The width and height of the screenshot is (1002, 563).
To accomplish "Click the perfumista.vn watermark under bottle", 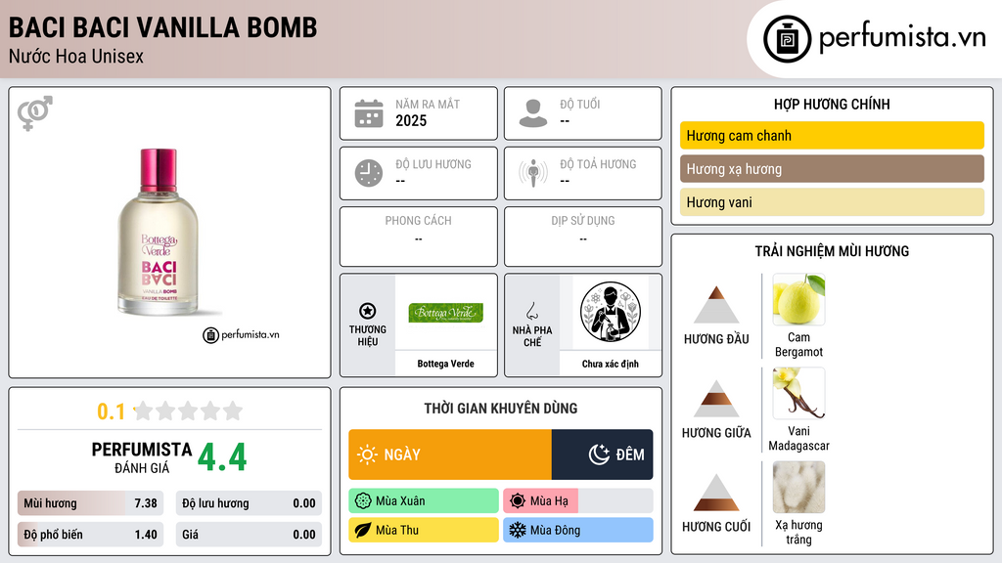I will click(x=241, y=334).
